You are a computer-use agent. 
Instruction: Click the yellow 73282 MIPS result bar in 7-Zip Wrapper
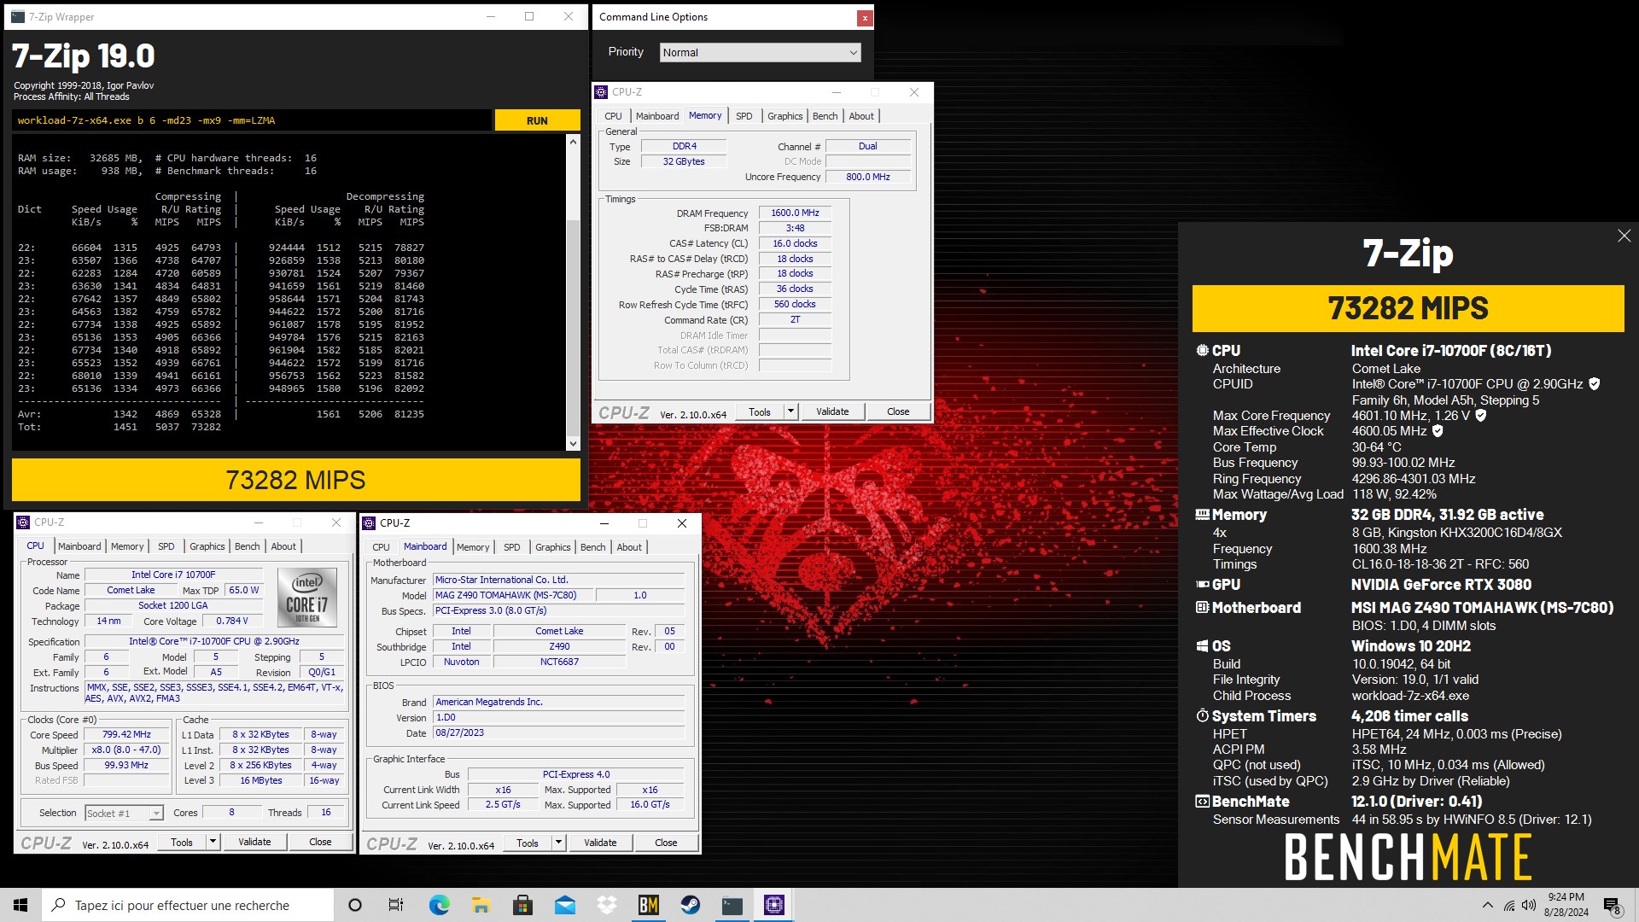coord(296,480)
